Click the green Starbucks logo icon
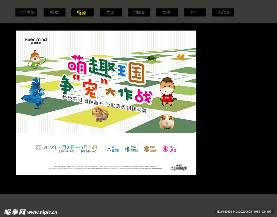The width and height of the screenshot is (277, 217). point(127,149)
